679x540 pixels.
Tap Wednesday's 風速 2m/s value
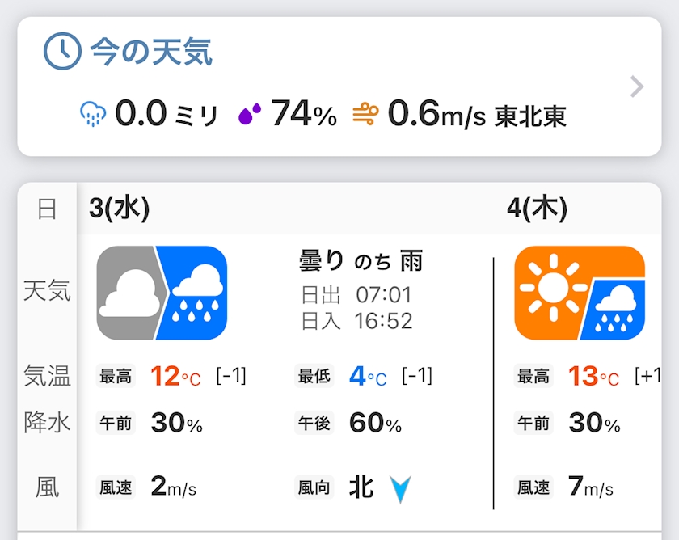click(173, 487)
